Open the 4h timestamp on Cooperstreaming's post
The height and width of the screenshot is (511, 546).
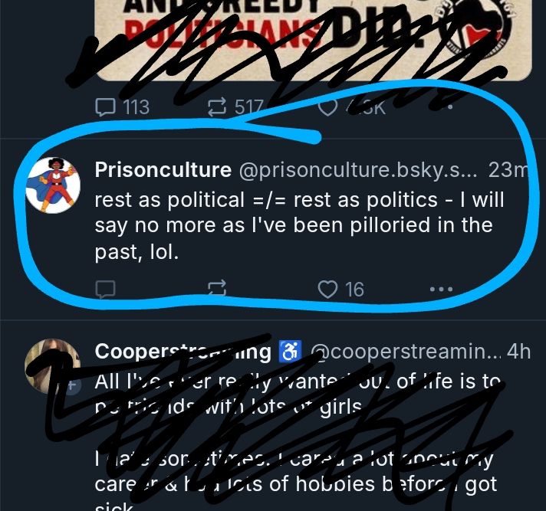(x=519, y=352)
